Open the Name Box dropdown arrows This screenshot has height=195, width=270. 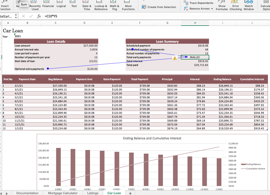pos(15,16)
